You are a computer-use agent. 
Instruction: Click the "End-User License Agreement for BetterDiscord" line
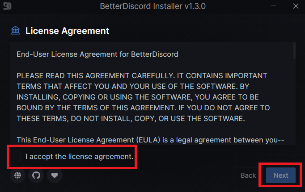tap(97, 54)
